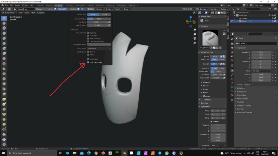Open the Output properties tab icon
The height and width of the screenshot is (156, 278).
click(232, 48)
